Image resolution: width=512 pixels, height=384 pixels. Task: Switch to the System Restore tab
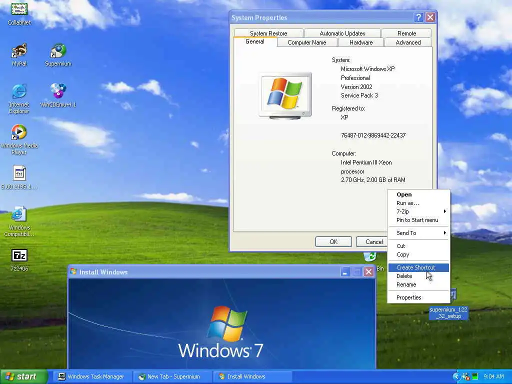click(268, 33)
